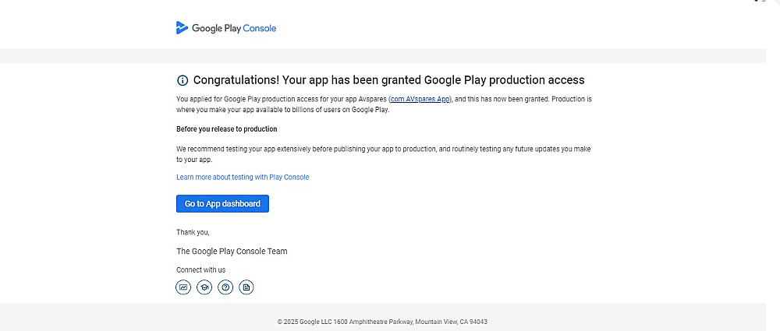780x331 pixels.
Task: Follow Learn more about testing with Play Console
Action: pos(243,178)
